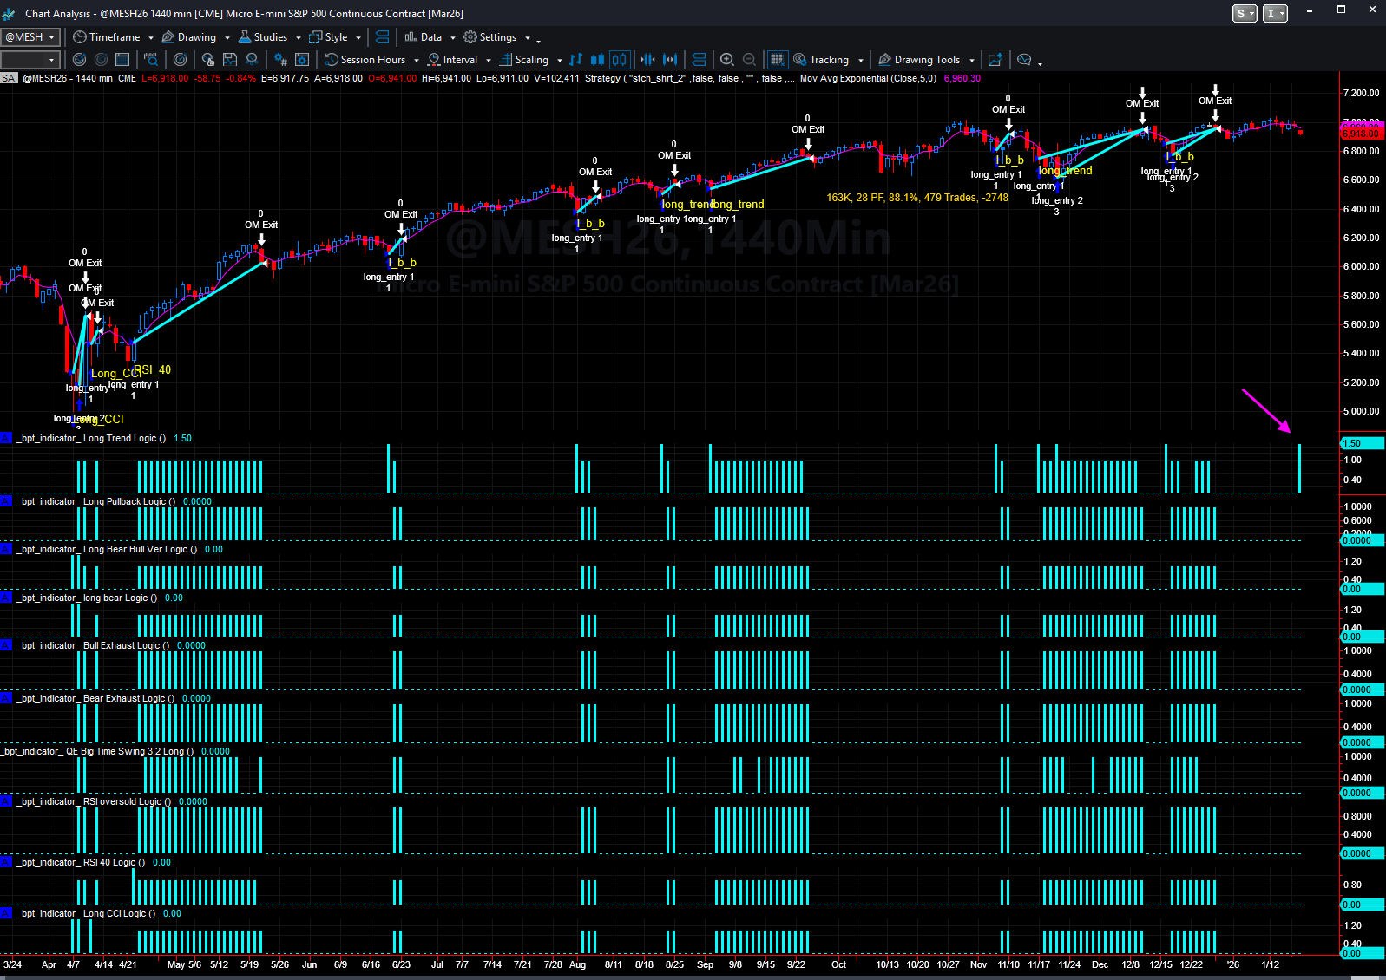The width and height of the screenshot is (1386, 980).
Task: Click the Drawing Tools button
Action: coord(926,60)
